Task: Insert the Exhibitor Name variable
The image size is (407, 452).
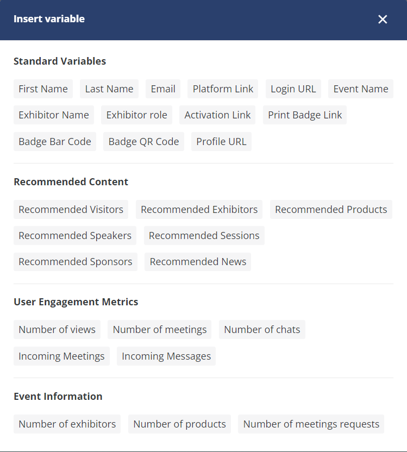Action: [x=53, y=115]
